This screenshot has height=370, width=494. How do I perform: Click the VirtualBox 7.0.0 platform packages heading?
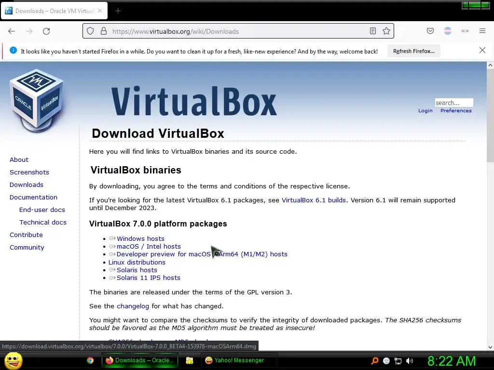pyautogui.click(x=158, y=224)
